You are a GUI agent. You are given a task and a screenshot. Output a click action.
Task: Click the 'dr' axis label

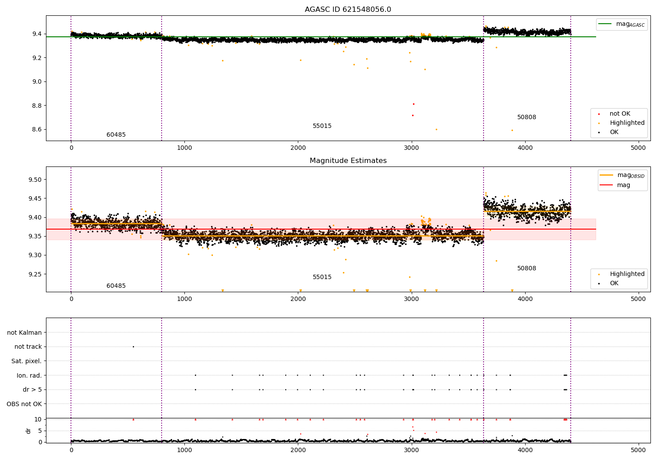coord(28,431)
